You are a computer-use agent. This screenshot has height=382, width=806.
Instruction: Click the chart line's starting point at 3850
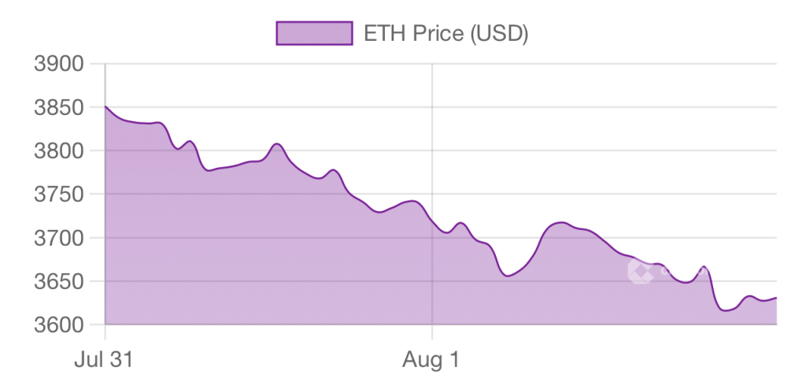pos(105,106)
